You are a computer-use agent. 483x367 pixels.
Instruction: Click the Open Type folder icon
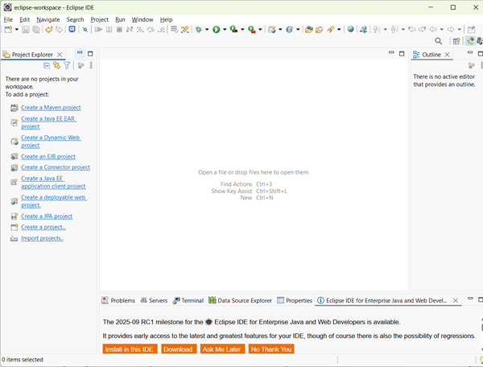(309, 30)
